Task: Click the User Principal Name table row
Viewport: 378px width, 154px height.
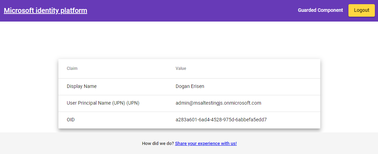Action: click(x=189, y=103)
